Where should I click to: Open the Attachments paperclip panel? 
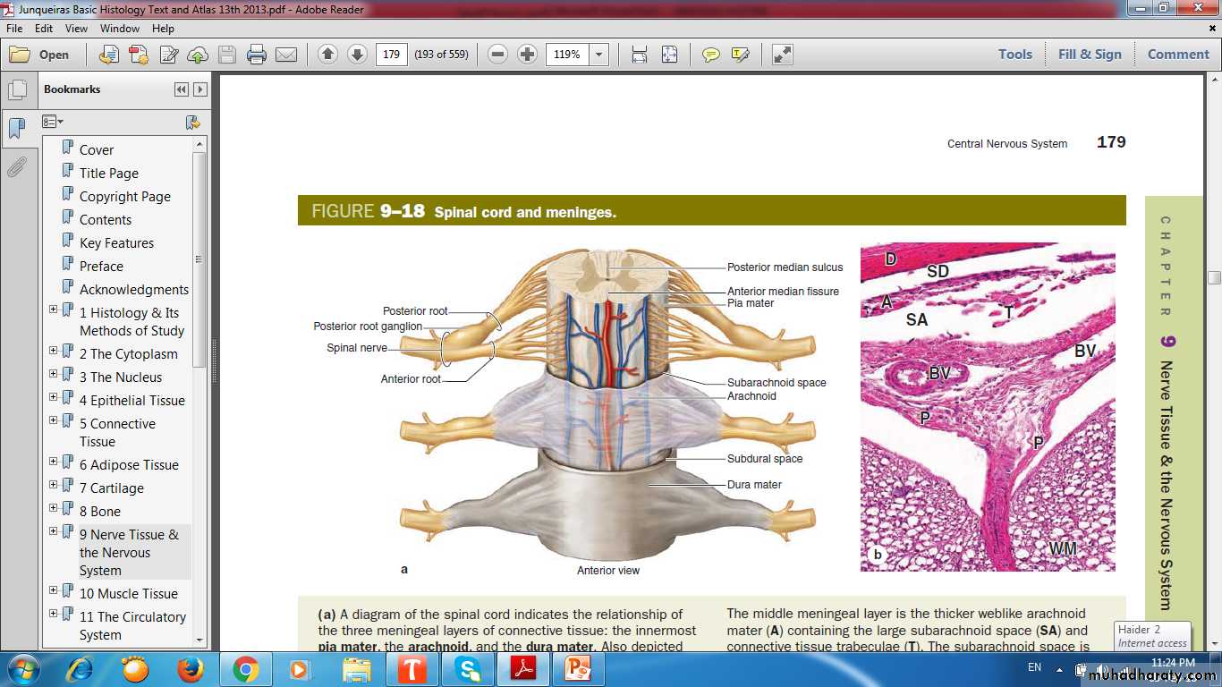pos(16,167)
